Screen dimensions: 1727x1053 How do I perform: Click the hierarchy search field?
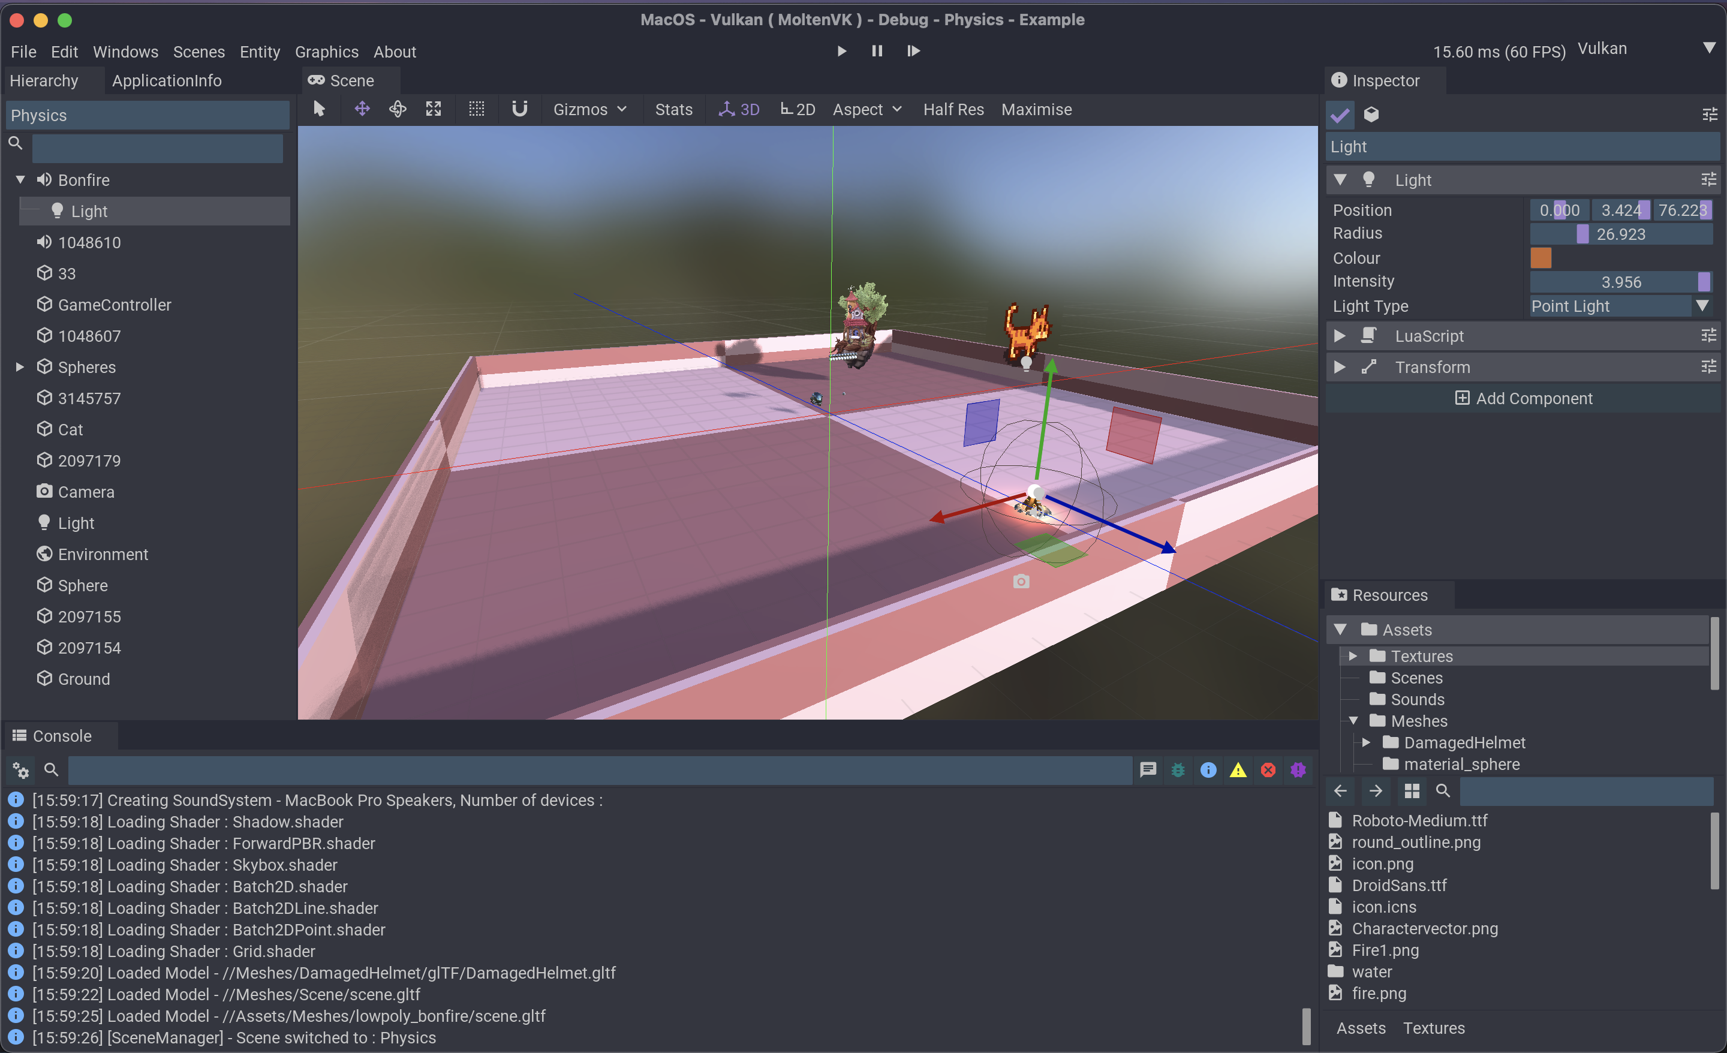click(x=157, y=148)
